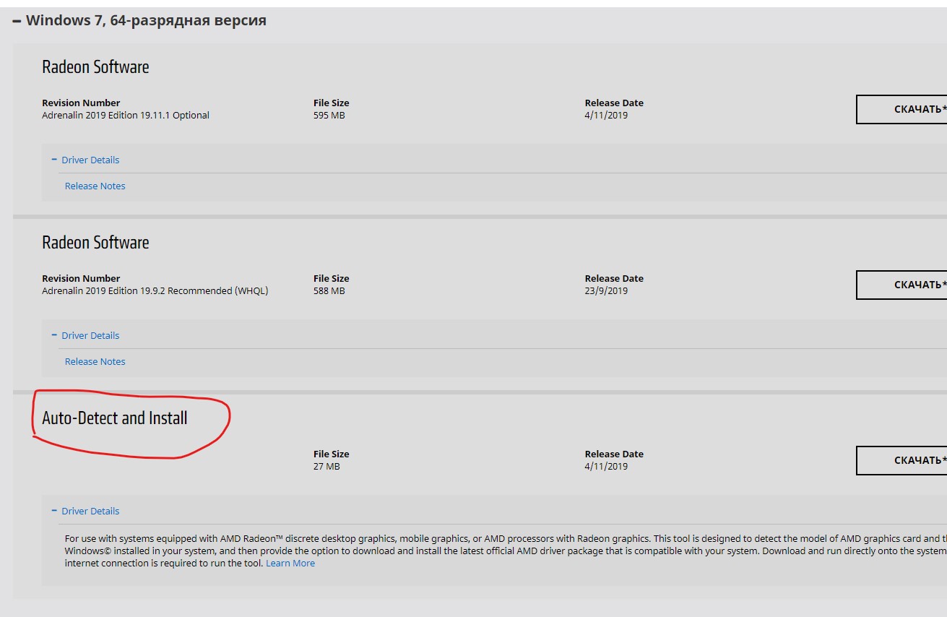Viewport: 947px width, 617px height.
Task: Click the 595 MB file size value
Action: [329, 116]
